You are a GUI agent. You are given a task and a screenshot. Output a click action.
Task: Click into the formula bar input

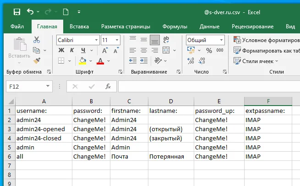(x=209, y=86)
